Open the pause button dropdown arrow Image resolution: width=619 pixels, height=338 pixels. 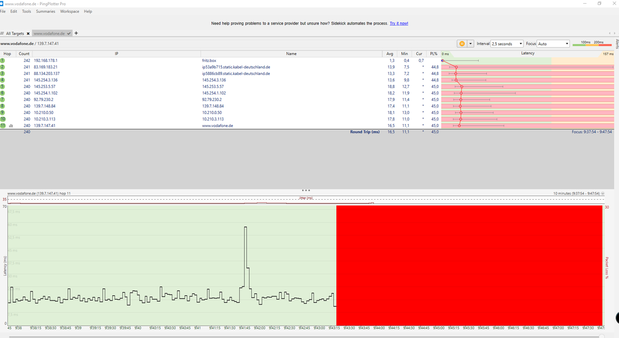click(x=471, y=44)
